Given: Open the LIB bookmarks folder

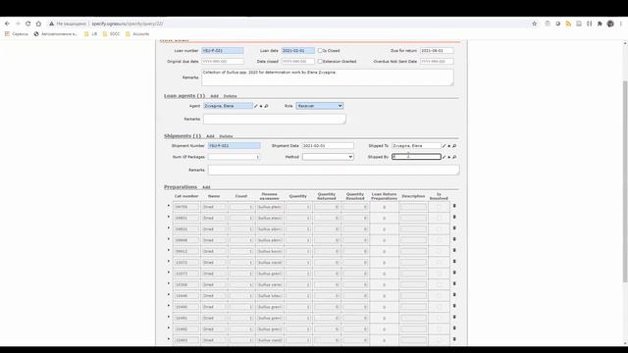Looking at the screenshot, I should (x=91, y=34).
